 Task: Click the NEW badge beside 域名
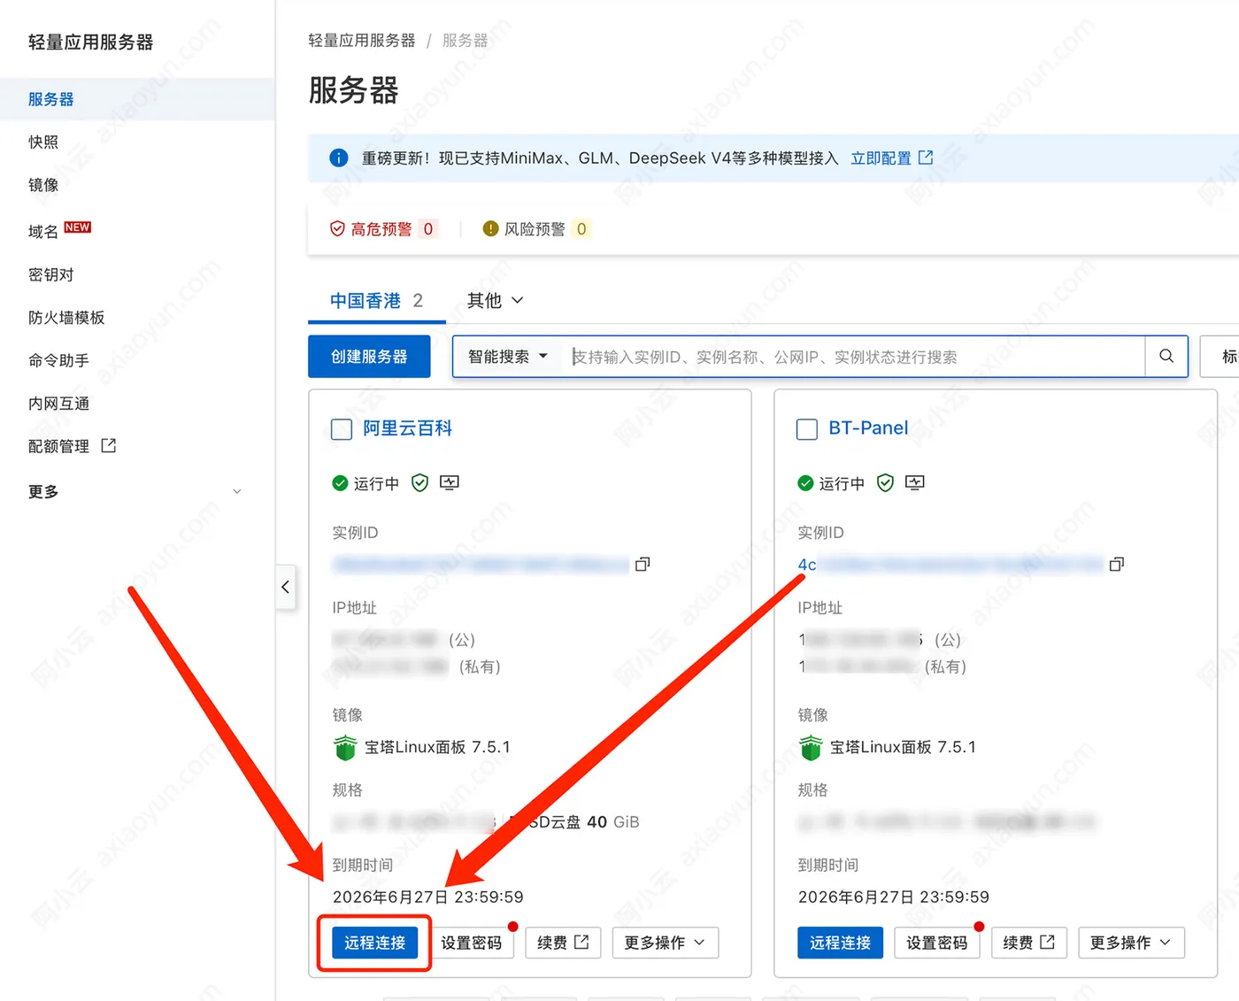click(x=78, y=227)
